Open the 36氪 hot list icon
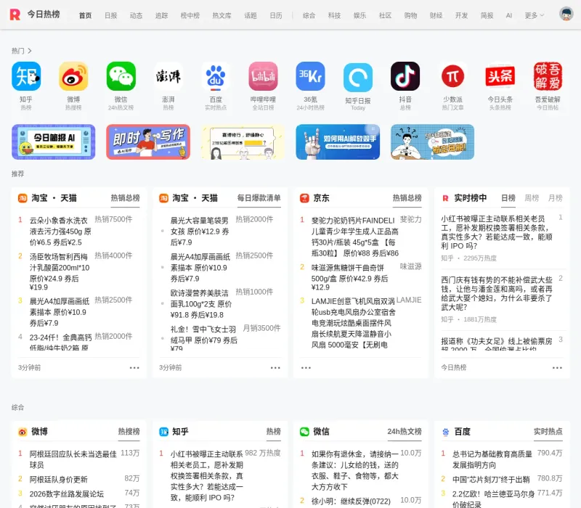581x508 pixels. tap(311, 76)
